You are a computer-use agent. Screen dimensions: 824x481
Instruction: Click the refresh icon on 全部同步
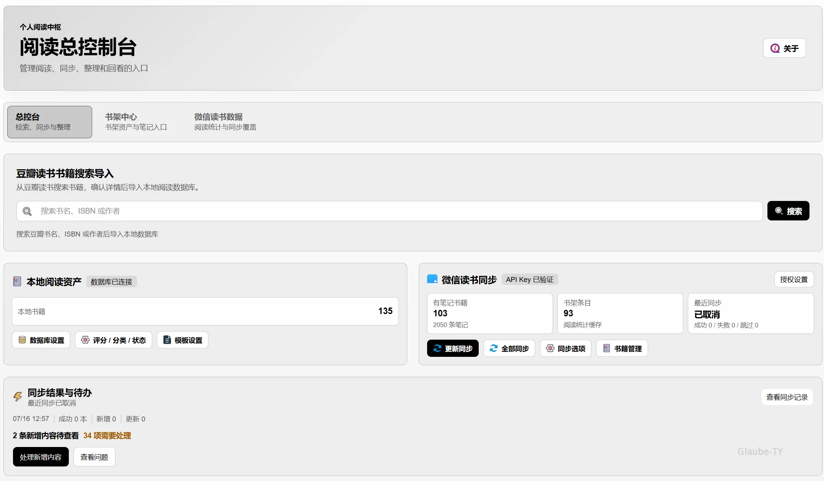point(494,348)
